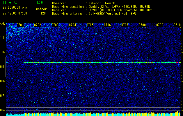Click the Receiving antenna field label
183x116 pixels.
(67, 14)
